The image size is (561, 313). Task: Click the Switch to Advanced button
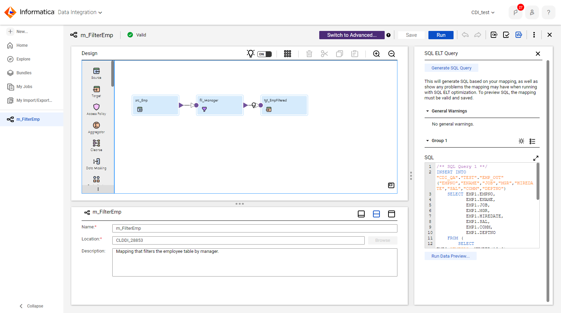pyautogui.click(x=352, y=35)
